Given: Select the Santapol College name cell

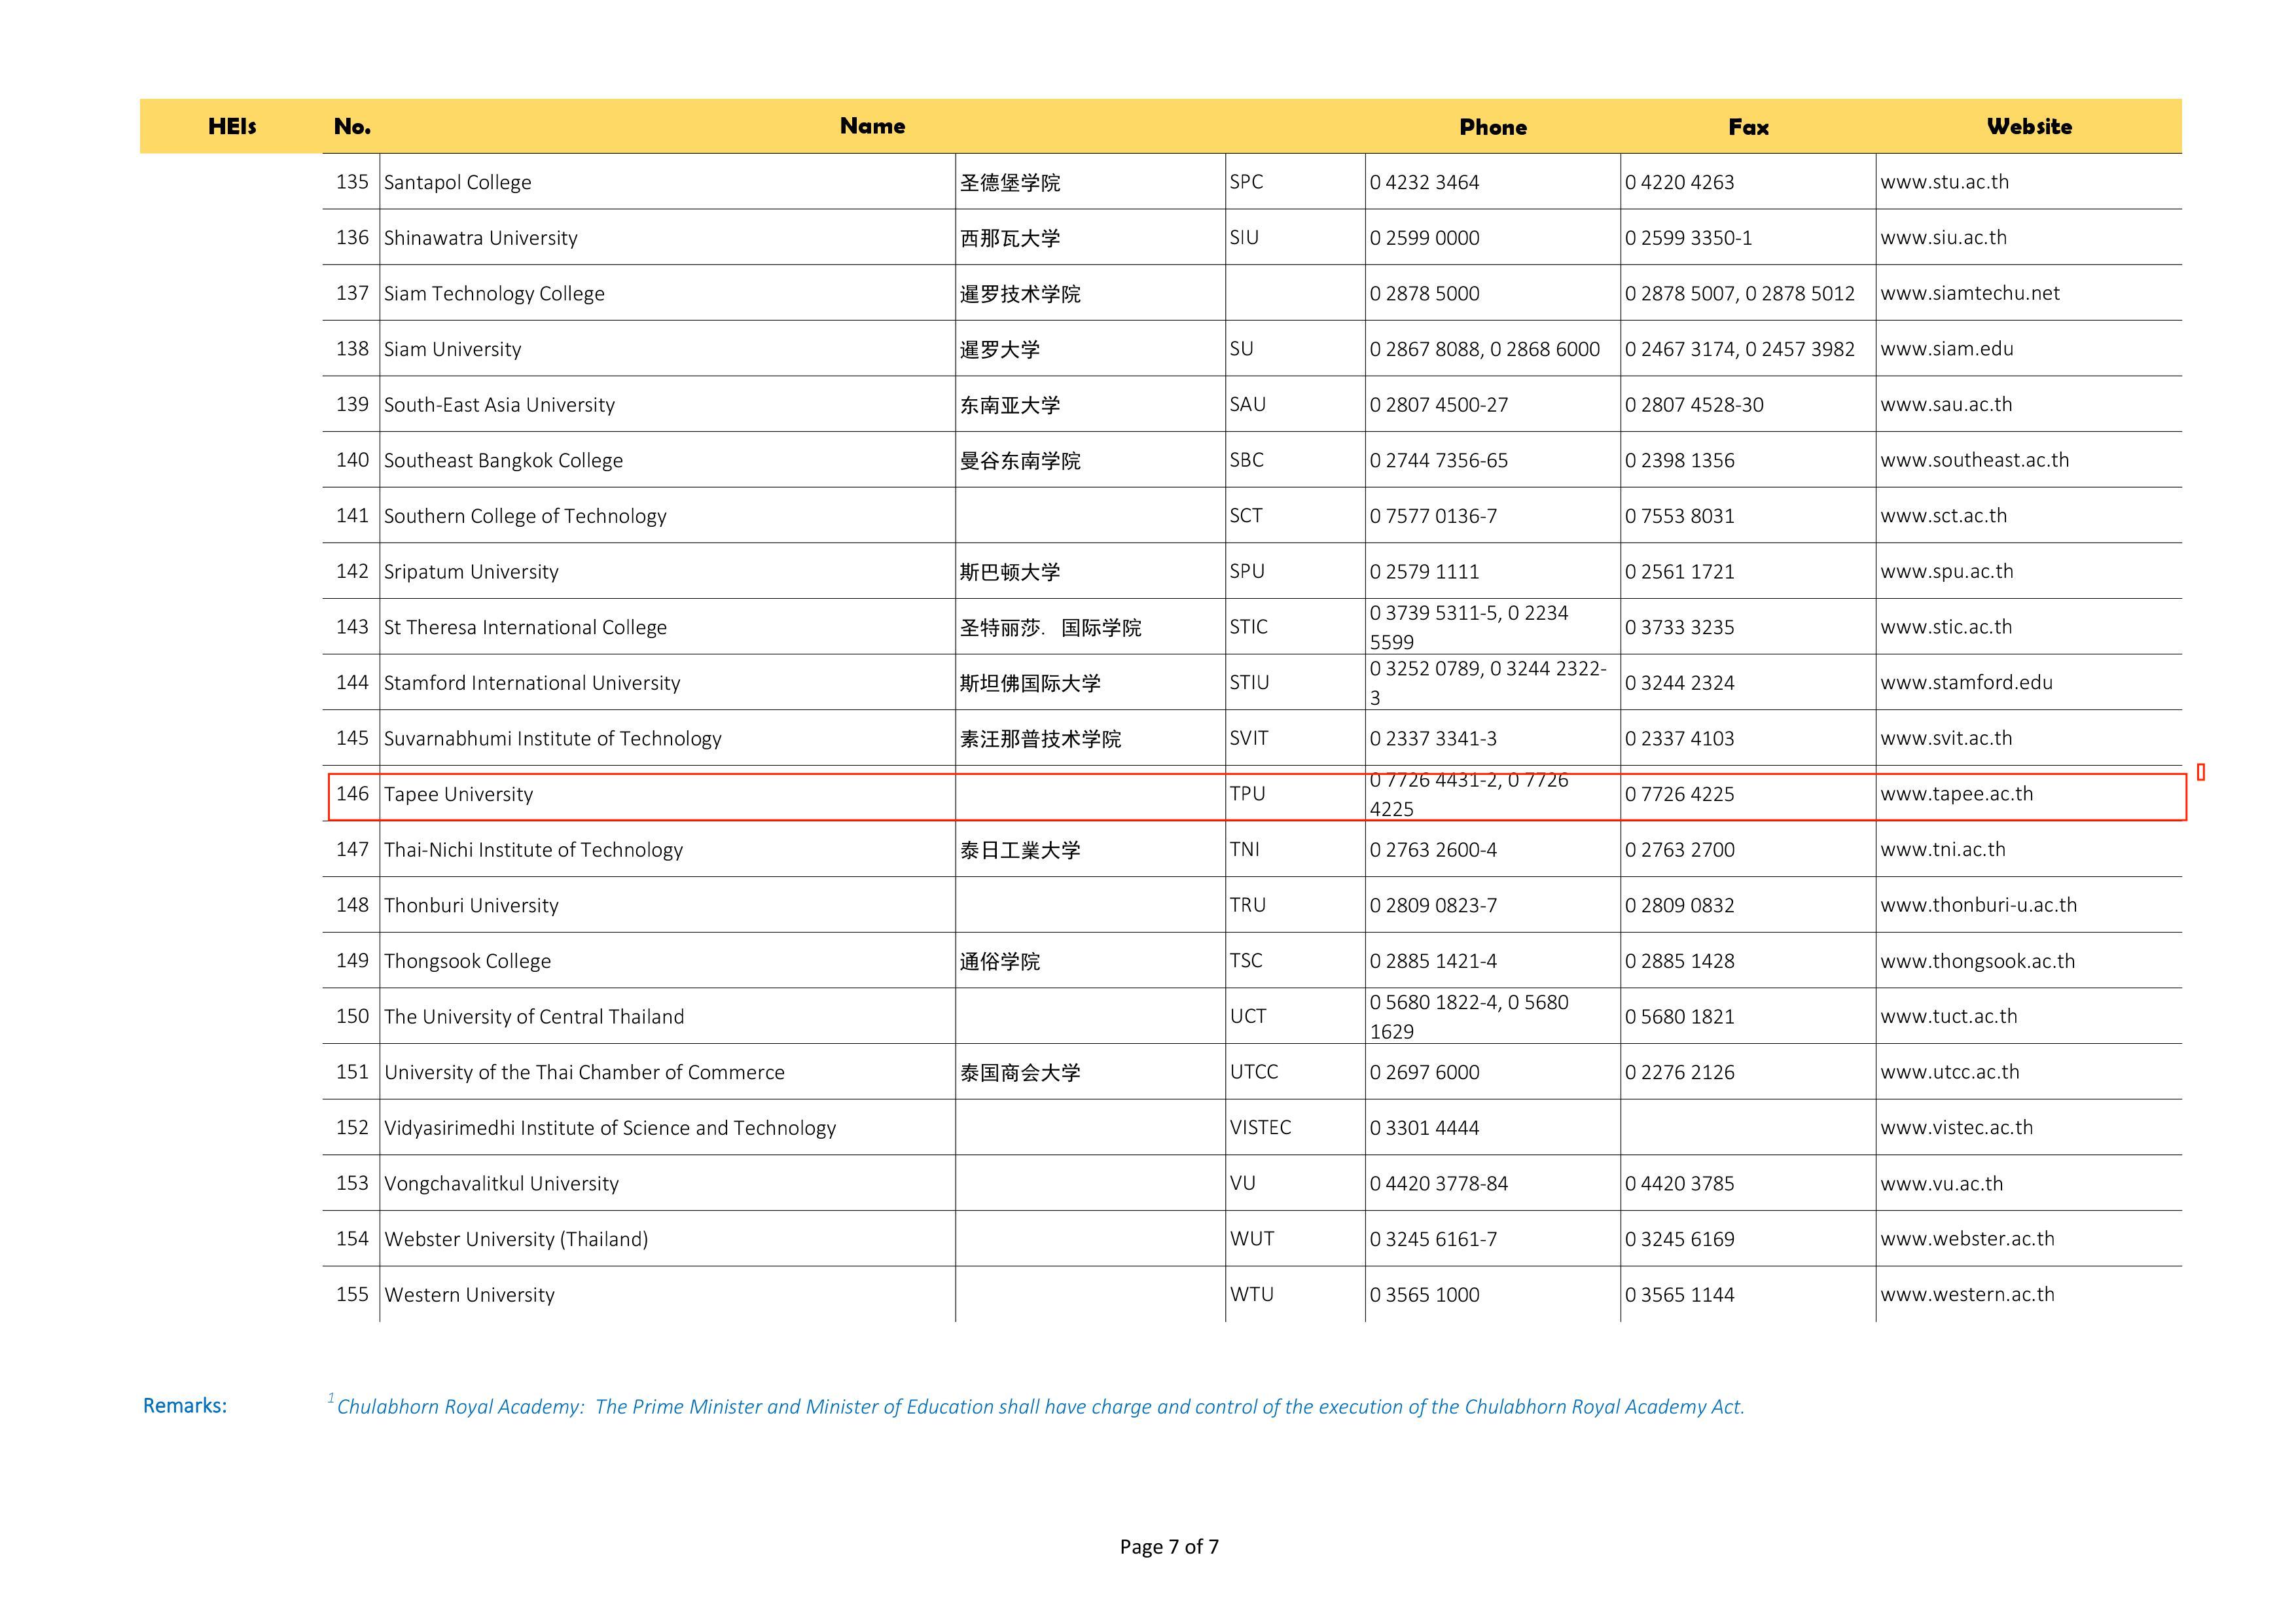Looking at the screenshot, I should (x=667, y=182).
